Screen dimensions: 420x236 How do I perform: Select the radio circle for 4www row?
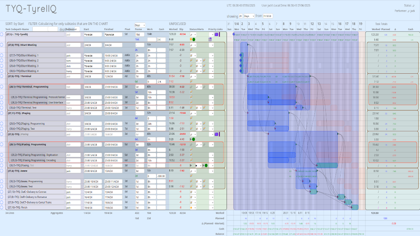[2, 171]
